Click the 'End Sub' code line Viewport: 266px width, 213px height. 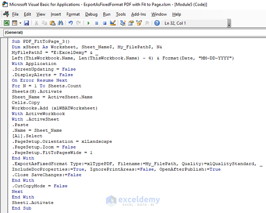pos(22,208)
